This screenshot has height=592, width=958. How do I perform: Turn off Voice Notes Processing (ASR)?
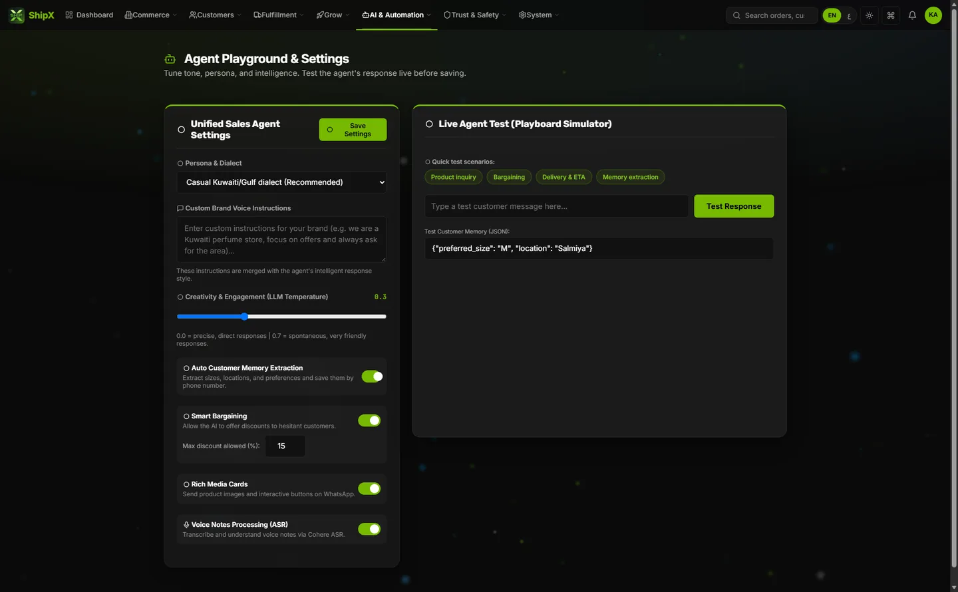[369, 529]
